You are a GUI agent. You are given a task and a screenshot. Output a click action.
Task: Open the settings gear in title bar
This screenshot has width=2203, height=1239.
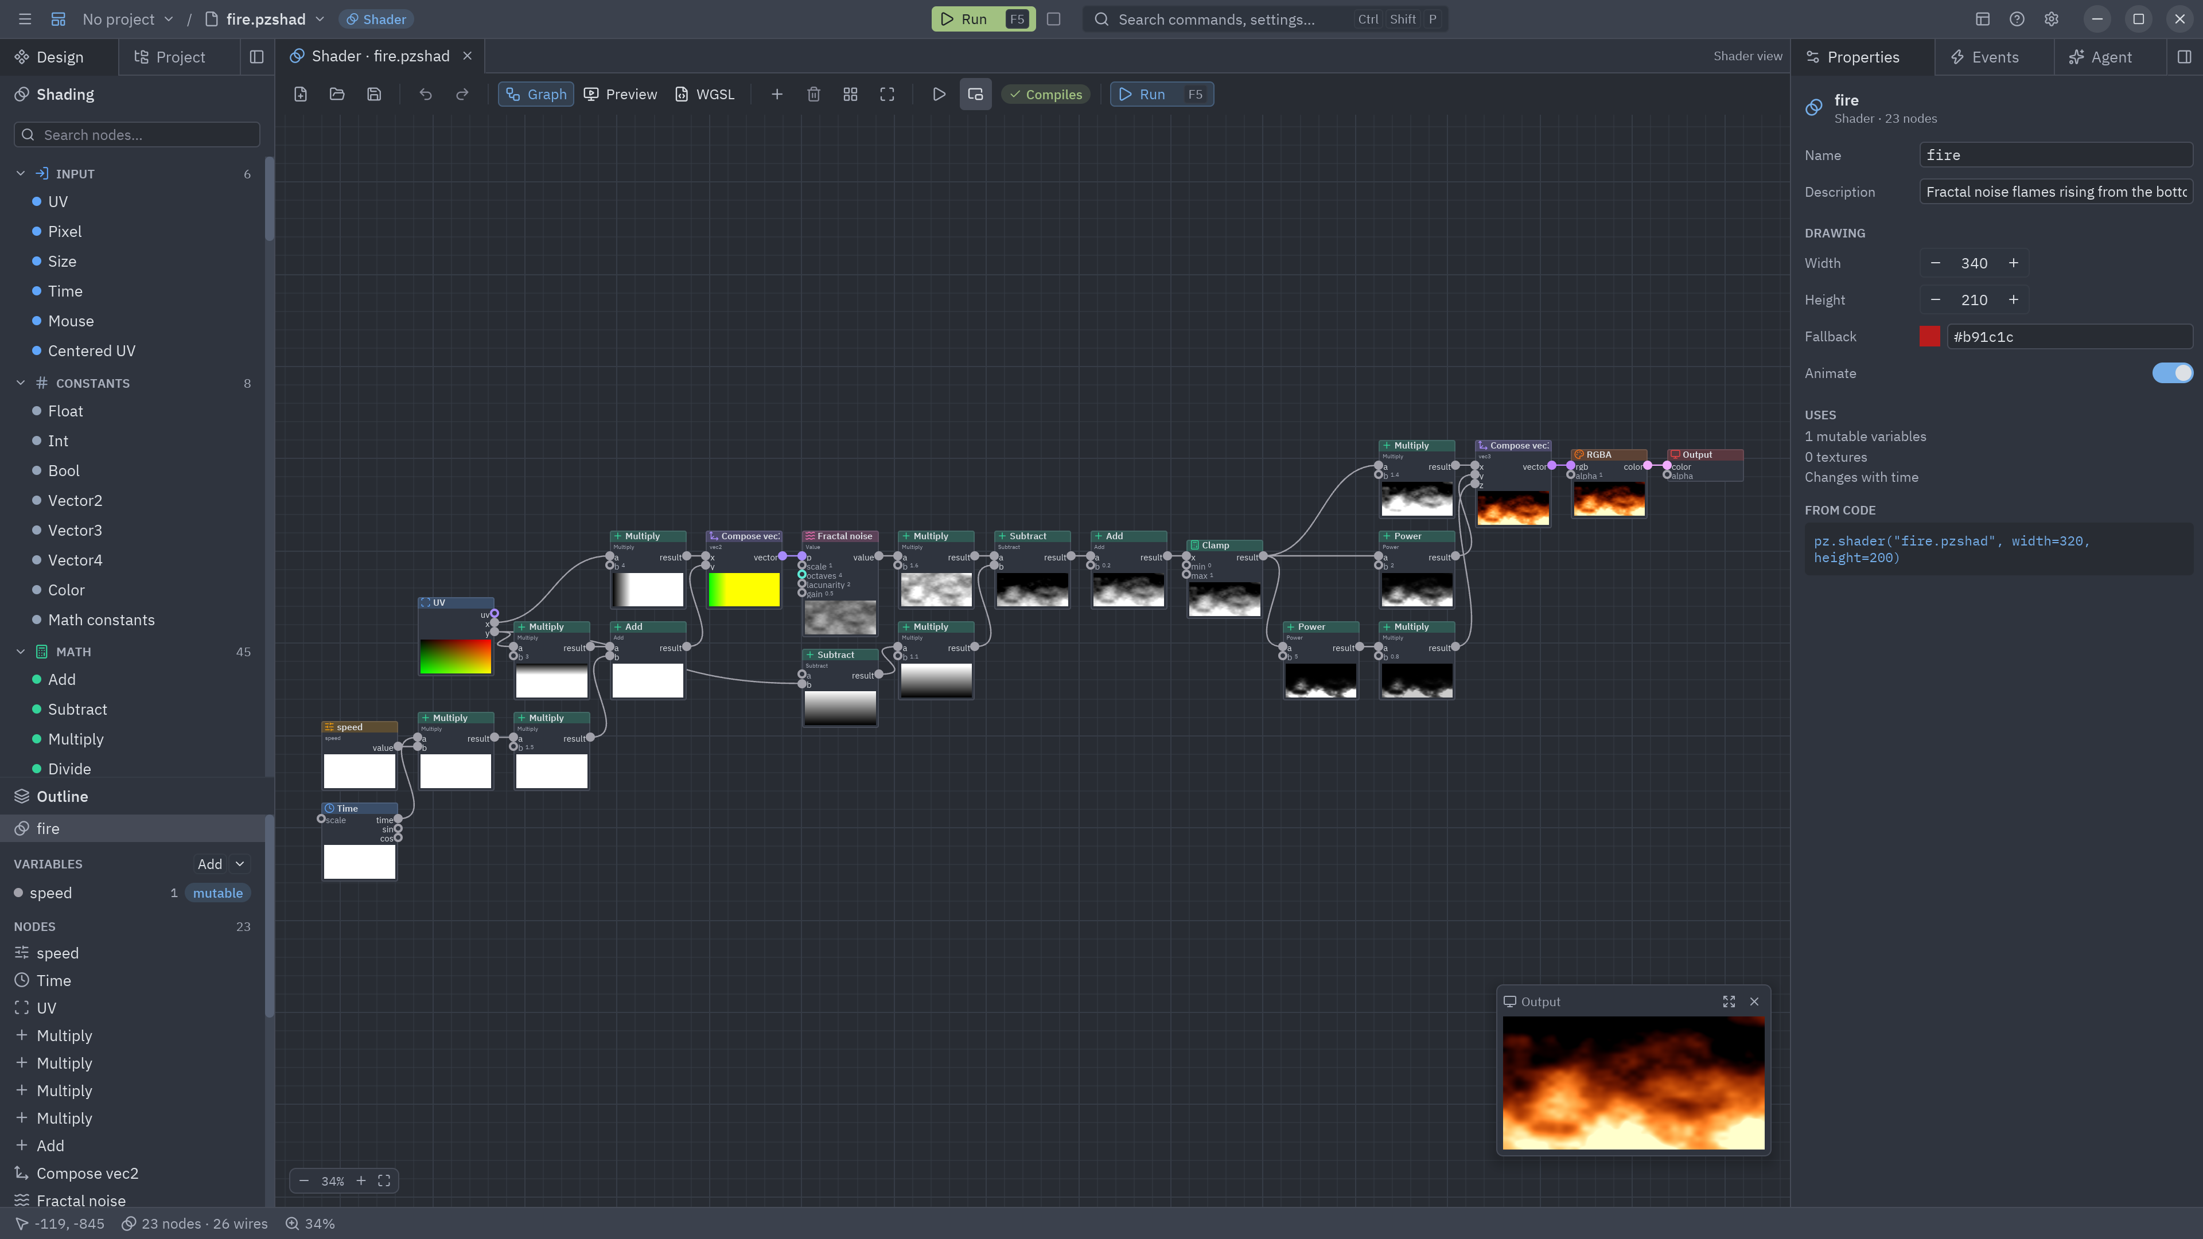pos(2051,19)
